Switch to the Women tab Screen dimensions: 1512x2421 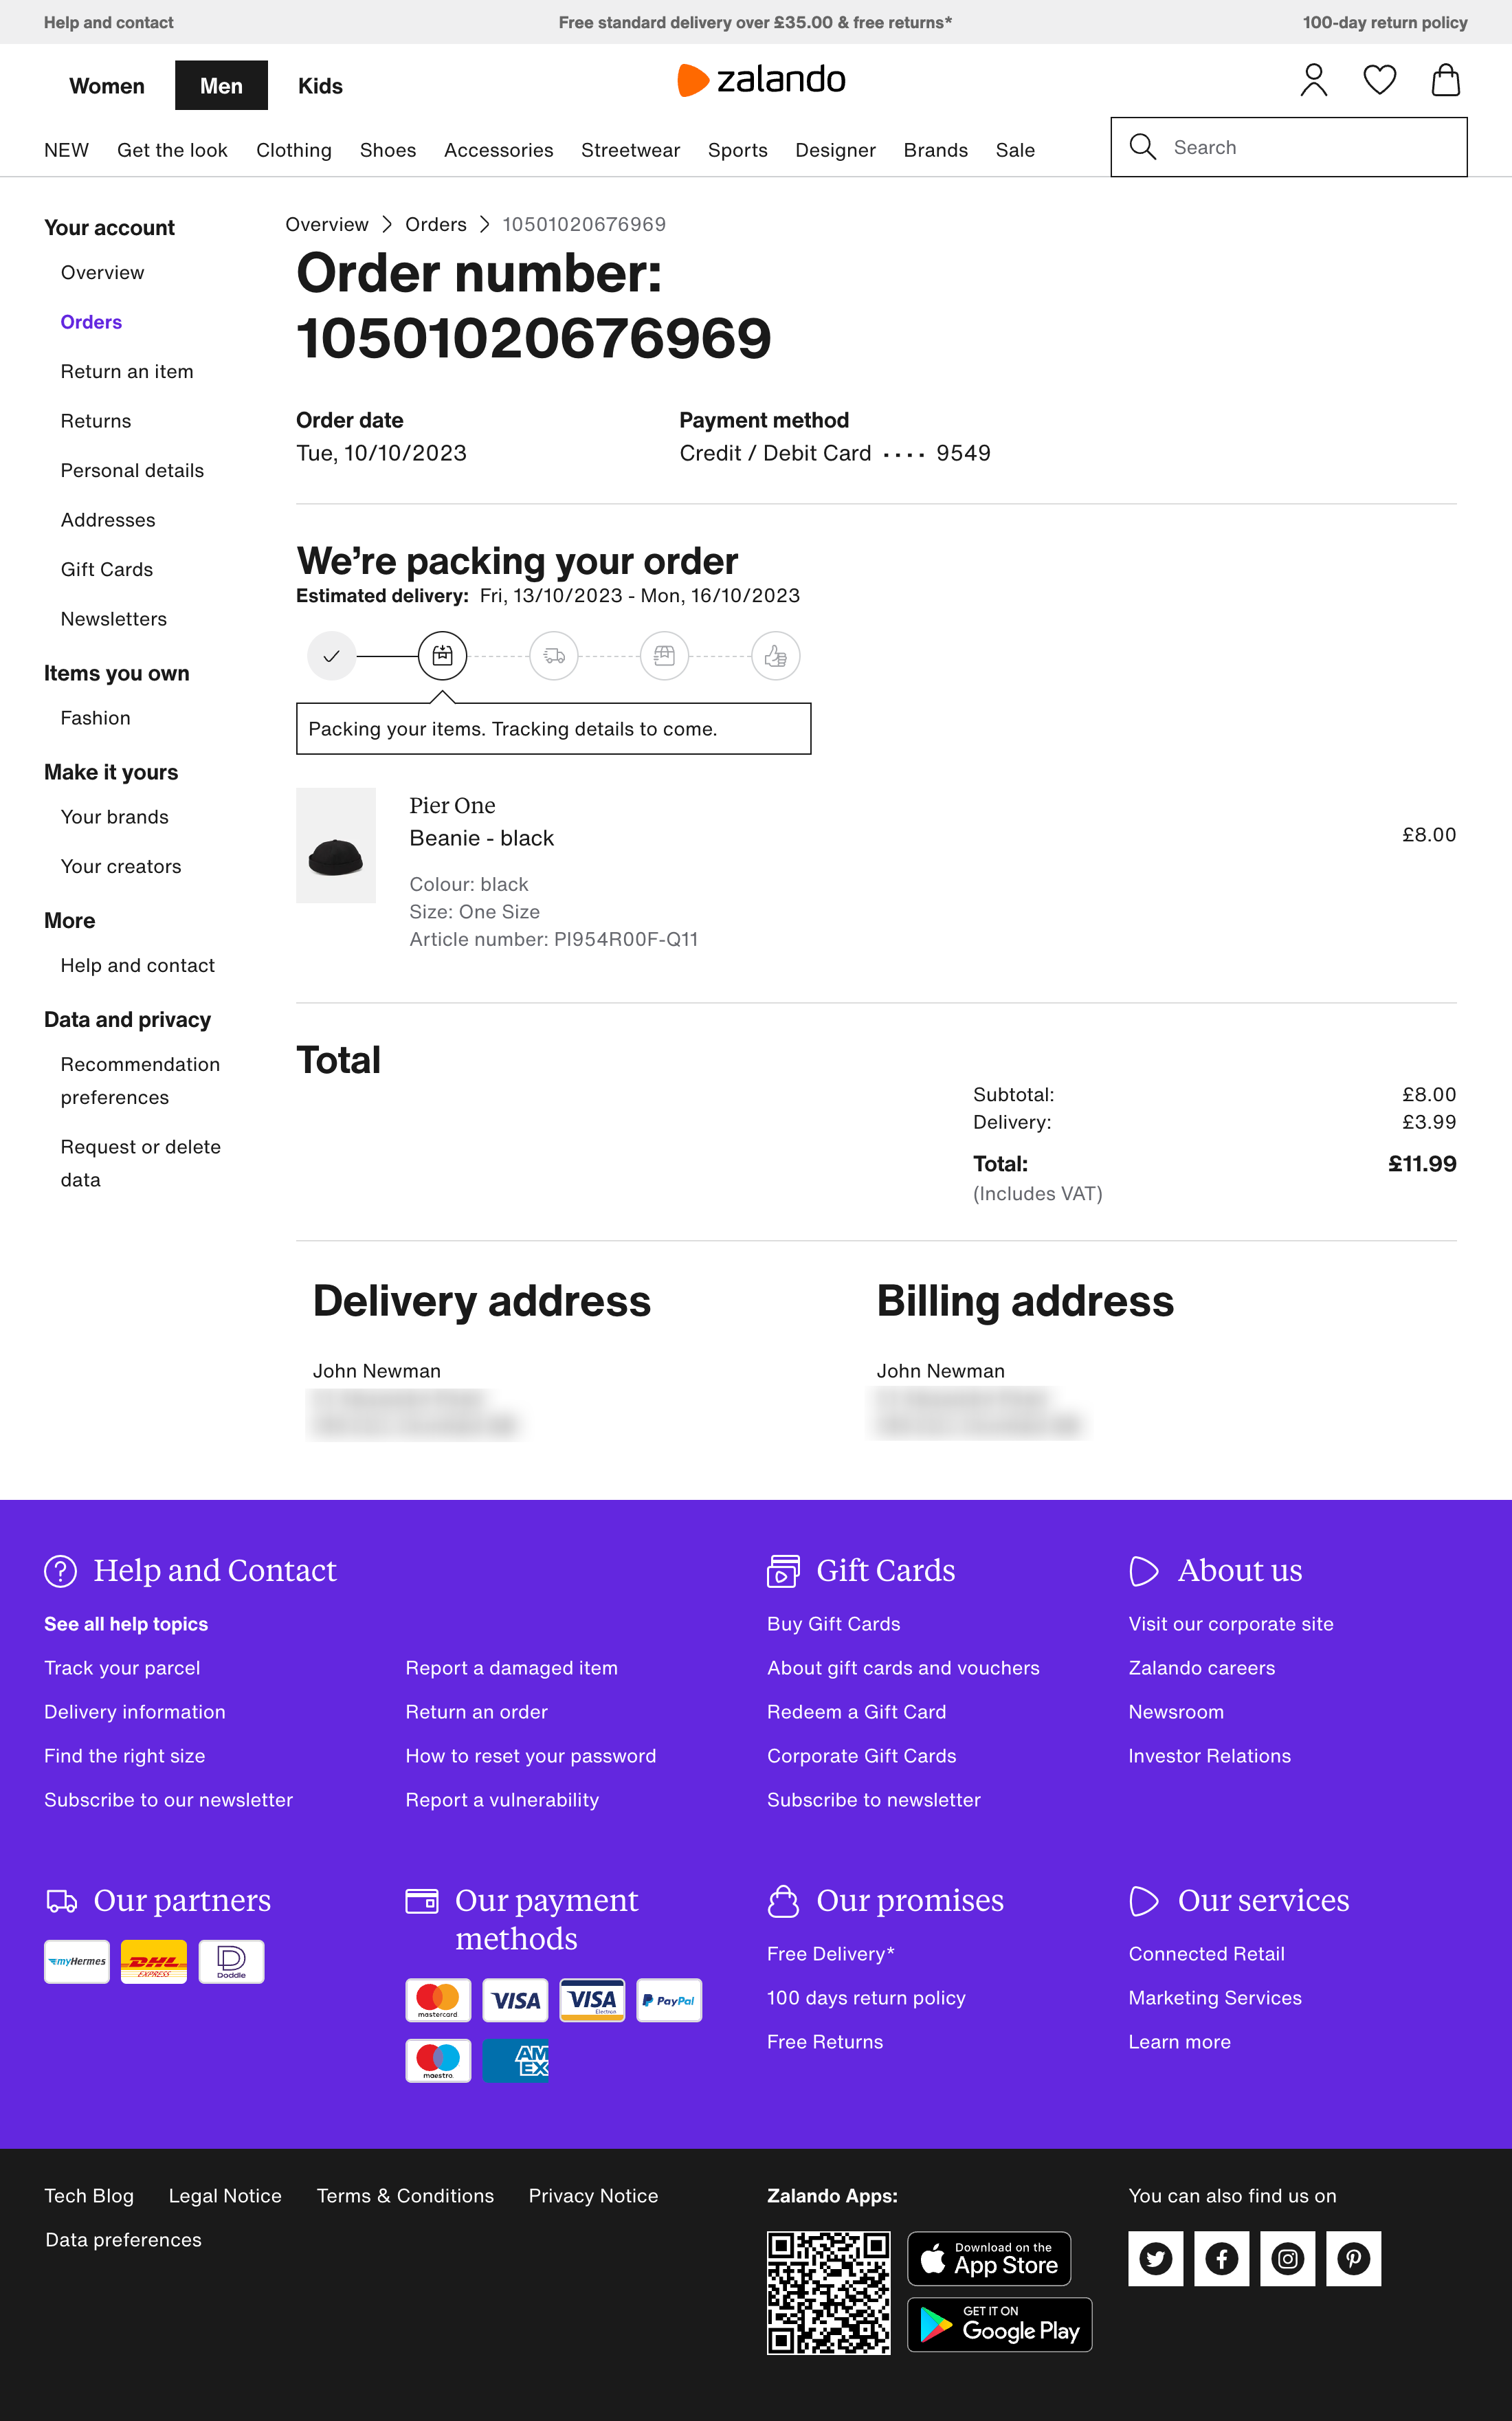tap(106, 86)
